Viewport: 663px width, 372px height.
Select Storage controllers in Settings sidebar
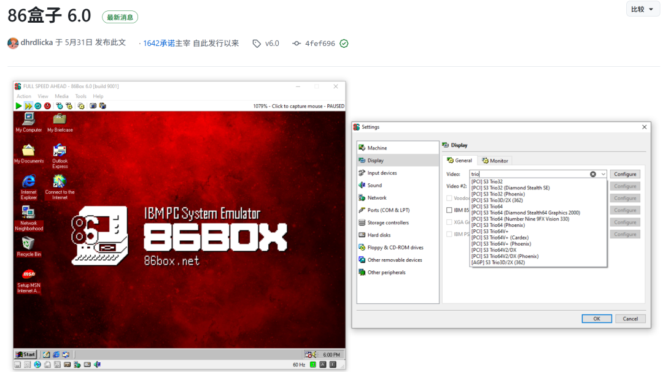397,222
